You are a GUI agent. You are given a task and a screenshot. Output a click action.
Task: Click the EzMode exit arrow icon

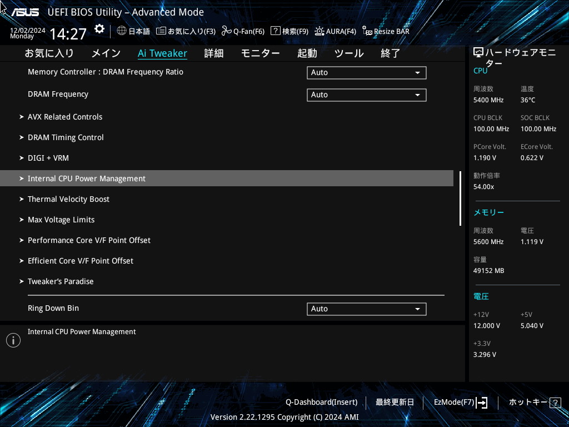coord(482,403)
